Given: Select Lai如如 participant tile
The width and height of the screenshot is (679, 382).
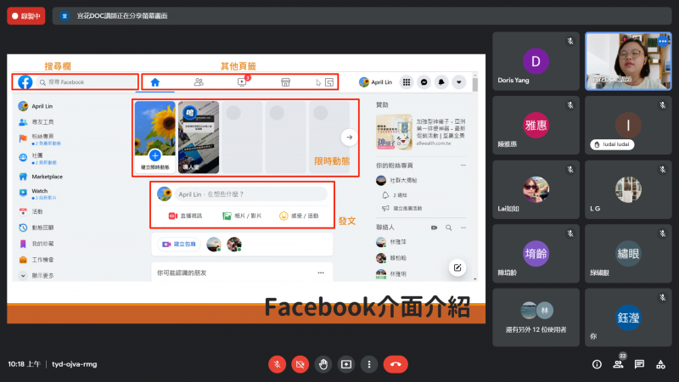Looking at the screenshot, I should (x=536, y=189).
